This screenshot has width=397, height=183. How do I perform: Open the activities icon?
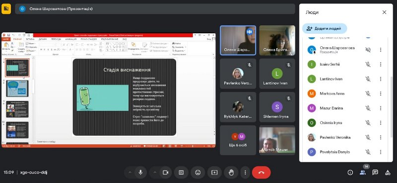[x=388, y=173]
